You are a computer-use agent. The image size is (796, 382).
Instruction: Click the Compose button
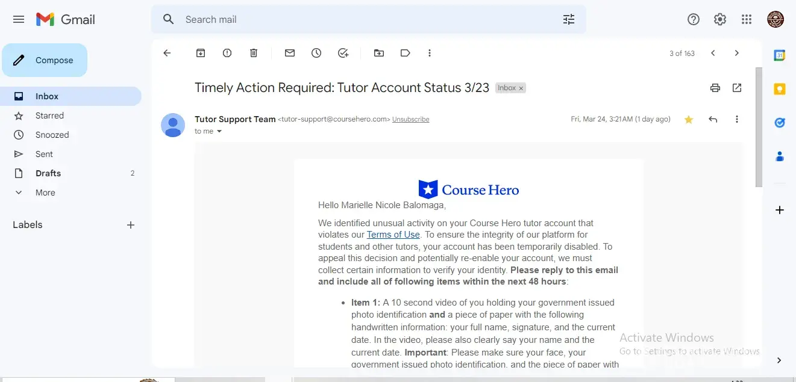[45, 60]
